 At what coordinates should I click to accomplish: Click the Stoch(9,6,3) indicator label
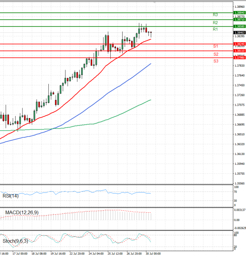16,241
